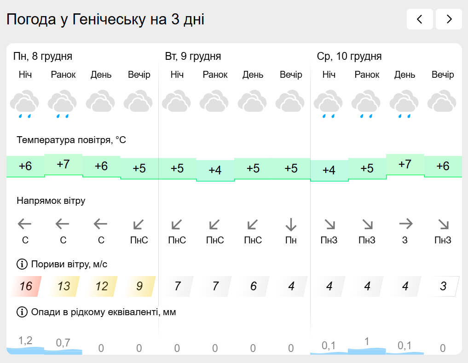This screenshot has height=363, width=468.
Task: Click Monday night 1,2 mm precipitation bar
Action: (x=25, y=349)
